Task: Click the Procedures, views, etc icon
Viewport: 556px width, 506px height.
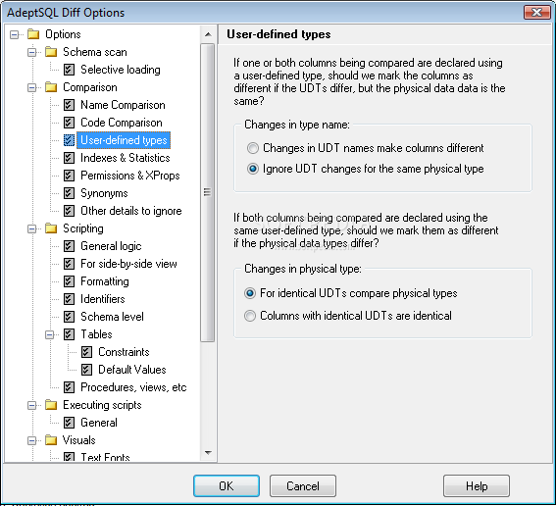Action: pos(69,387)
